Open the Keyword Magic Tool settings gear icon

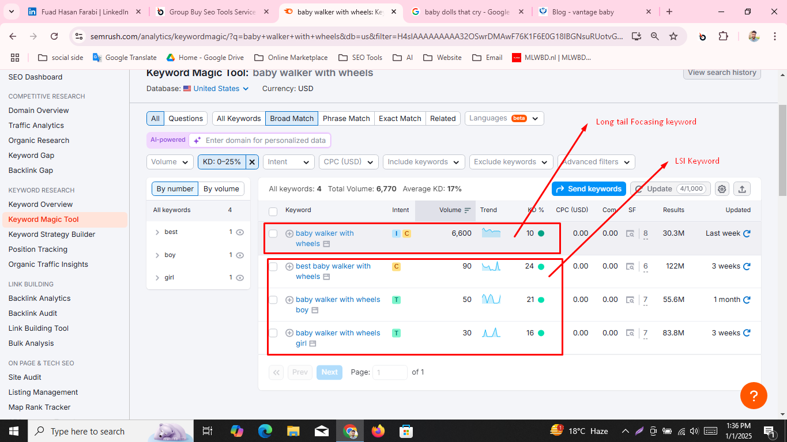(x=722, y=188)
